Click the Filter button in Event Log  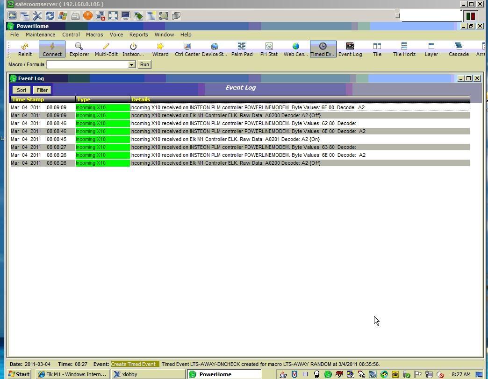(x=43, y=90)
